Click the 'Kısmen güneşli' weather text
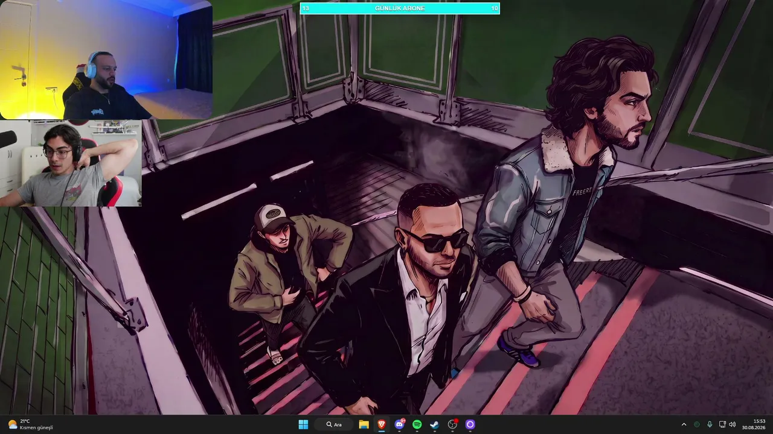This screenshot has width=773, height=434. [36, 428]
